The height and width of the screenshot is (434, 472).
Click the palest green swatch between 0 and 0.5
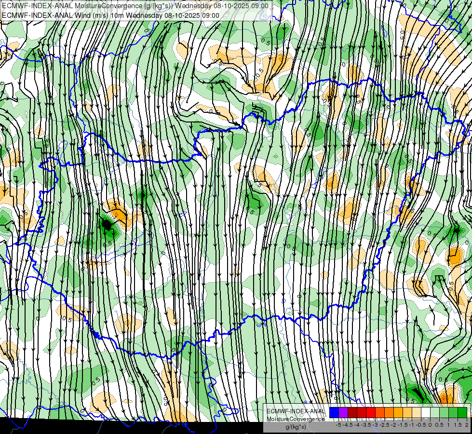coord(435,412)
